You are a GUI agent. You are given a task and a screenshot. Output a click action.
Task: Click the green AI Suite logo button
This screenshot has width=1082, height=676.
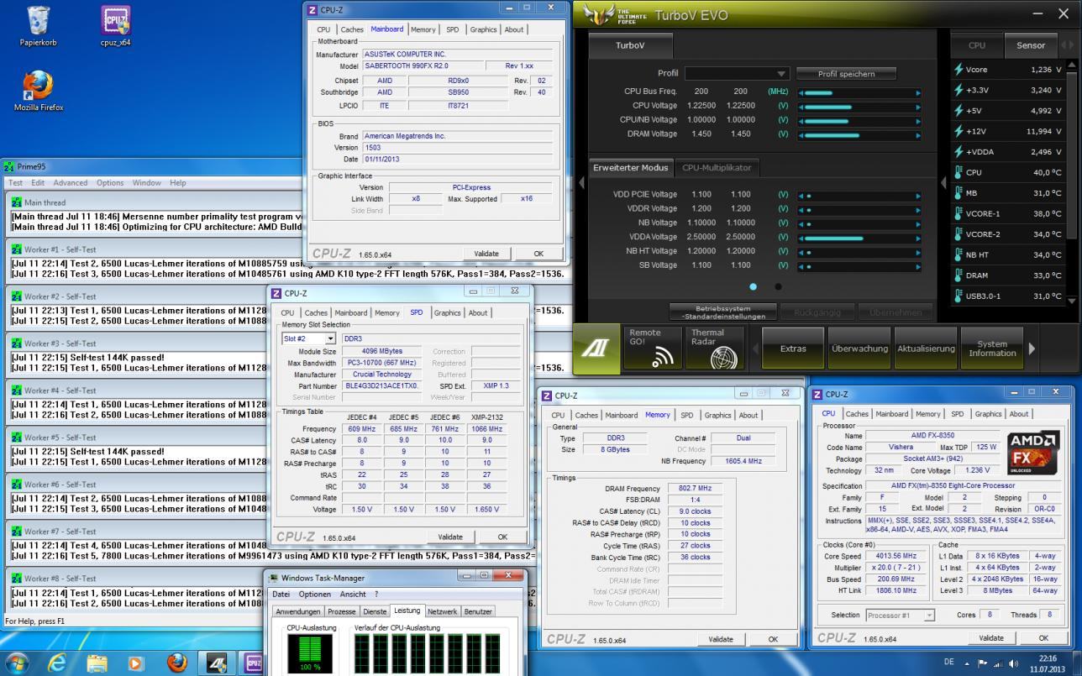click(596, 348)
